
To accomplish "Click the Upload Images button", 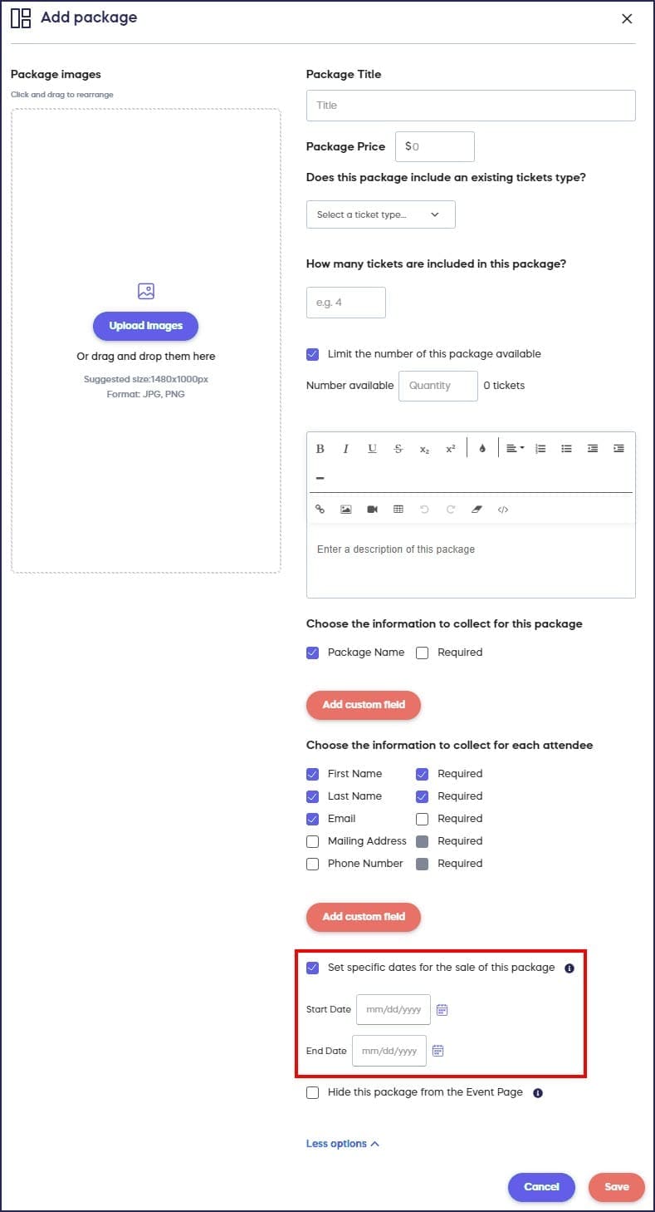I will (x=145, y=326).
